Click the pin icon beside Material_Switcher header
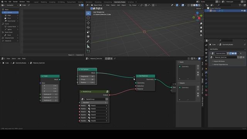Image resolution: width=247 pixels, height=139 pixels. (115, 59)
